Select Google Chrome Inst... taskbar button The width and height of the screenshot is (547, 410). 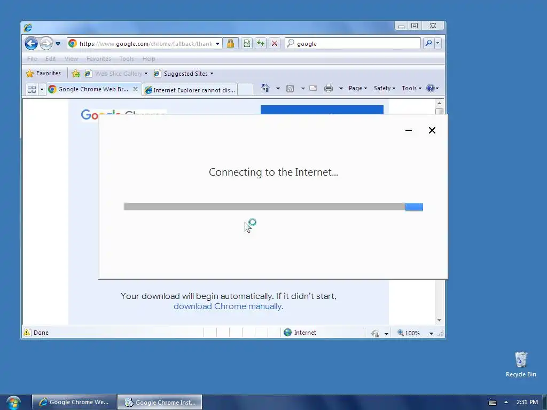point(160,403)
